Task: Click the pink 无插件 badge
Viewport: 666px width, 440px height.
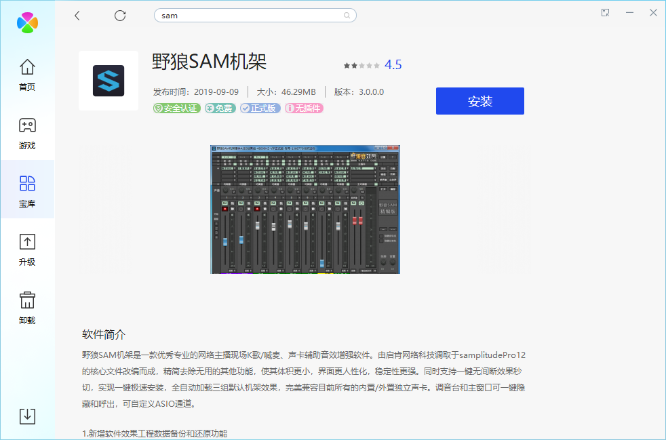Action: (304, 108)
